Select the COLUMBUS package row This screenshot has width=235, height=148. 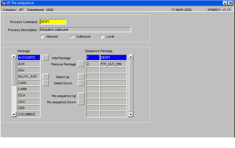tap(29, 114)
